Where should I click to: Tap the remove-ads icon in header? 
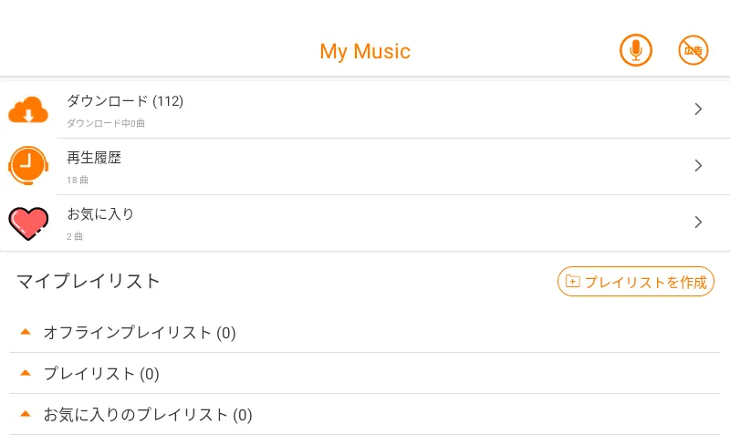click(x=693, y=50)
